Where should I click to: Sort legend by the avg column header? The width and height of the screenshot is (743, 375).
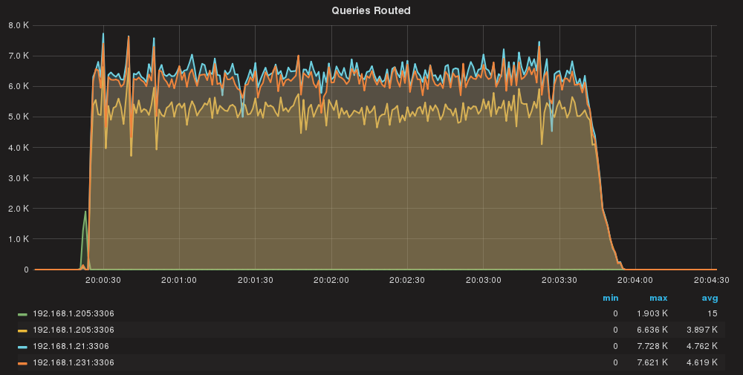click(x=710, y=299)
